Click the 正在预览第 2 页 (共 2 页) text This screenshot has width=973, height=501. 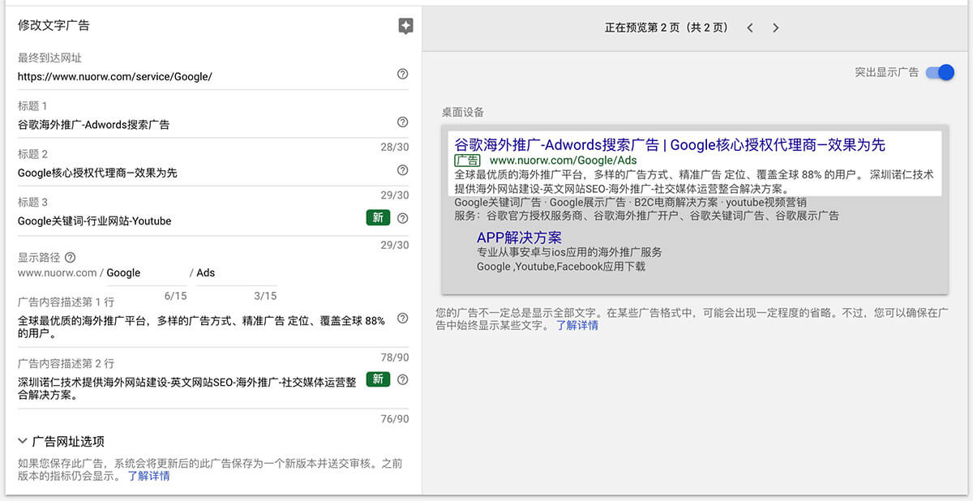pos(667,28)
